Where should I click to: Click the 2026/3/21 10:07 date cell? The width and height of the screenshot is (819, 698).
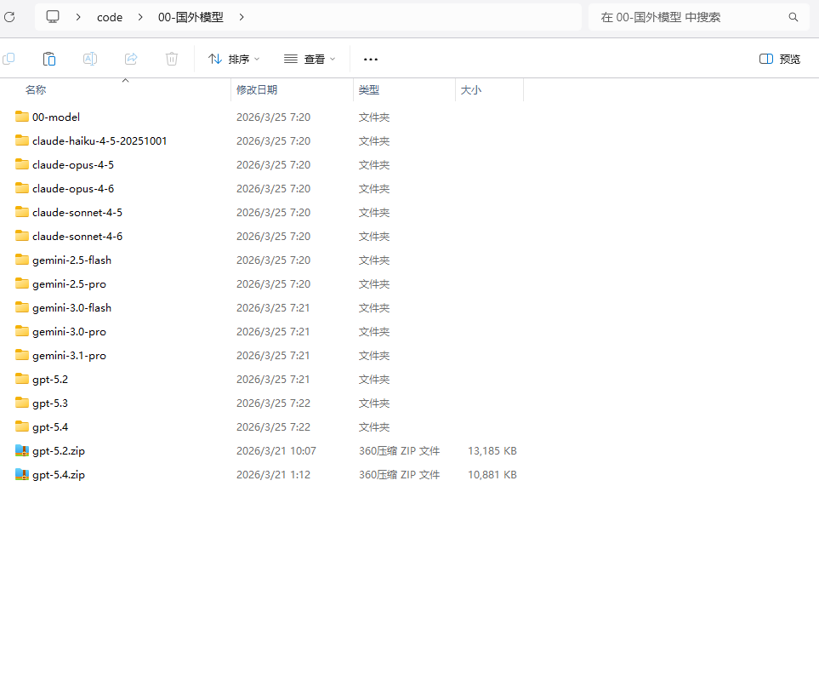[276, 450]
